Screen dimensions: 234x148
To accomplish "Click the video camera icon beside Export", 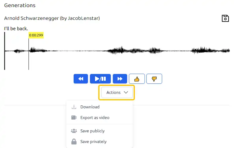I will (74, 118).
